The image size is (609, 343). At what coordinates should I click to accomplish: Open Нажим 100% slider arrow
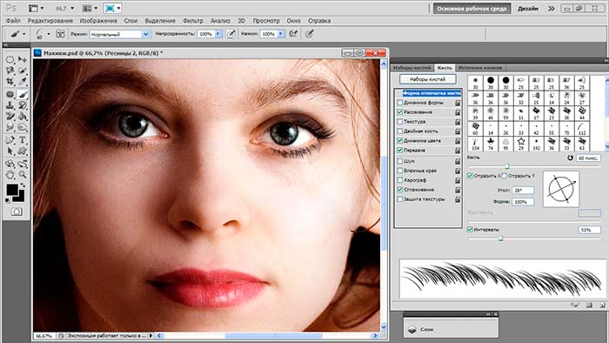point(281,34)
